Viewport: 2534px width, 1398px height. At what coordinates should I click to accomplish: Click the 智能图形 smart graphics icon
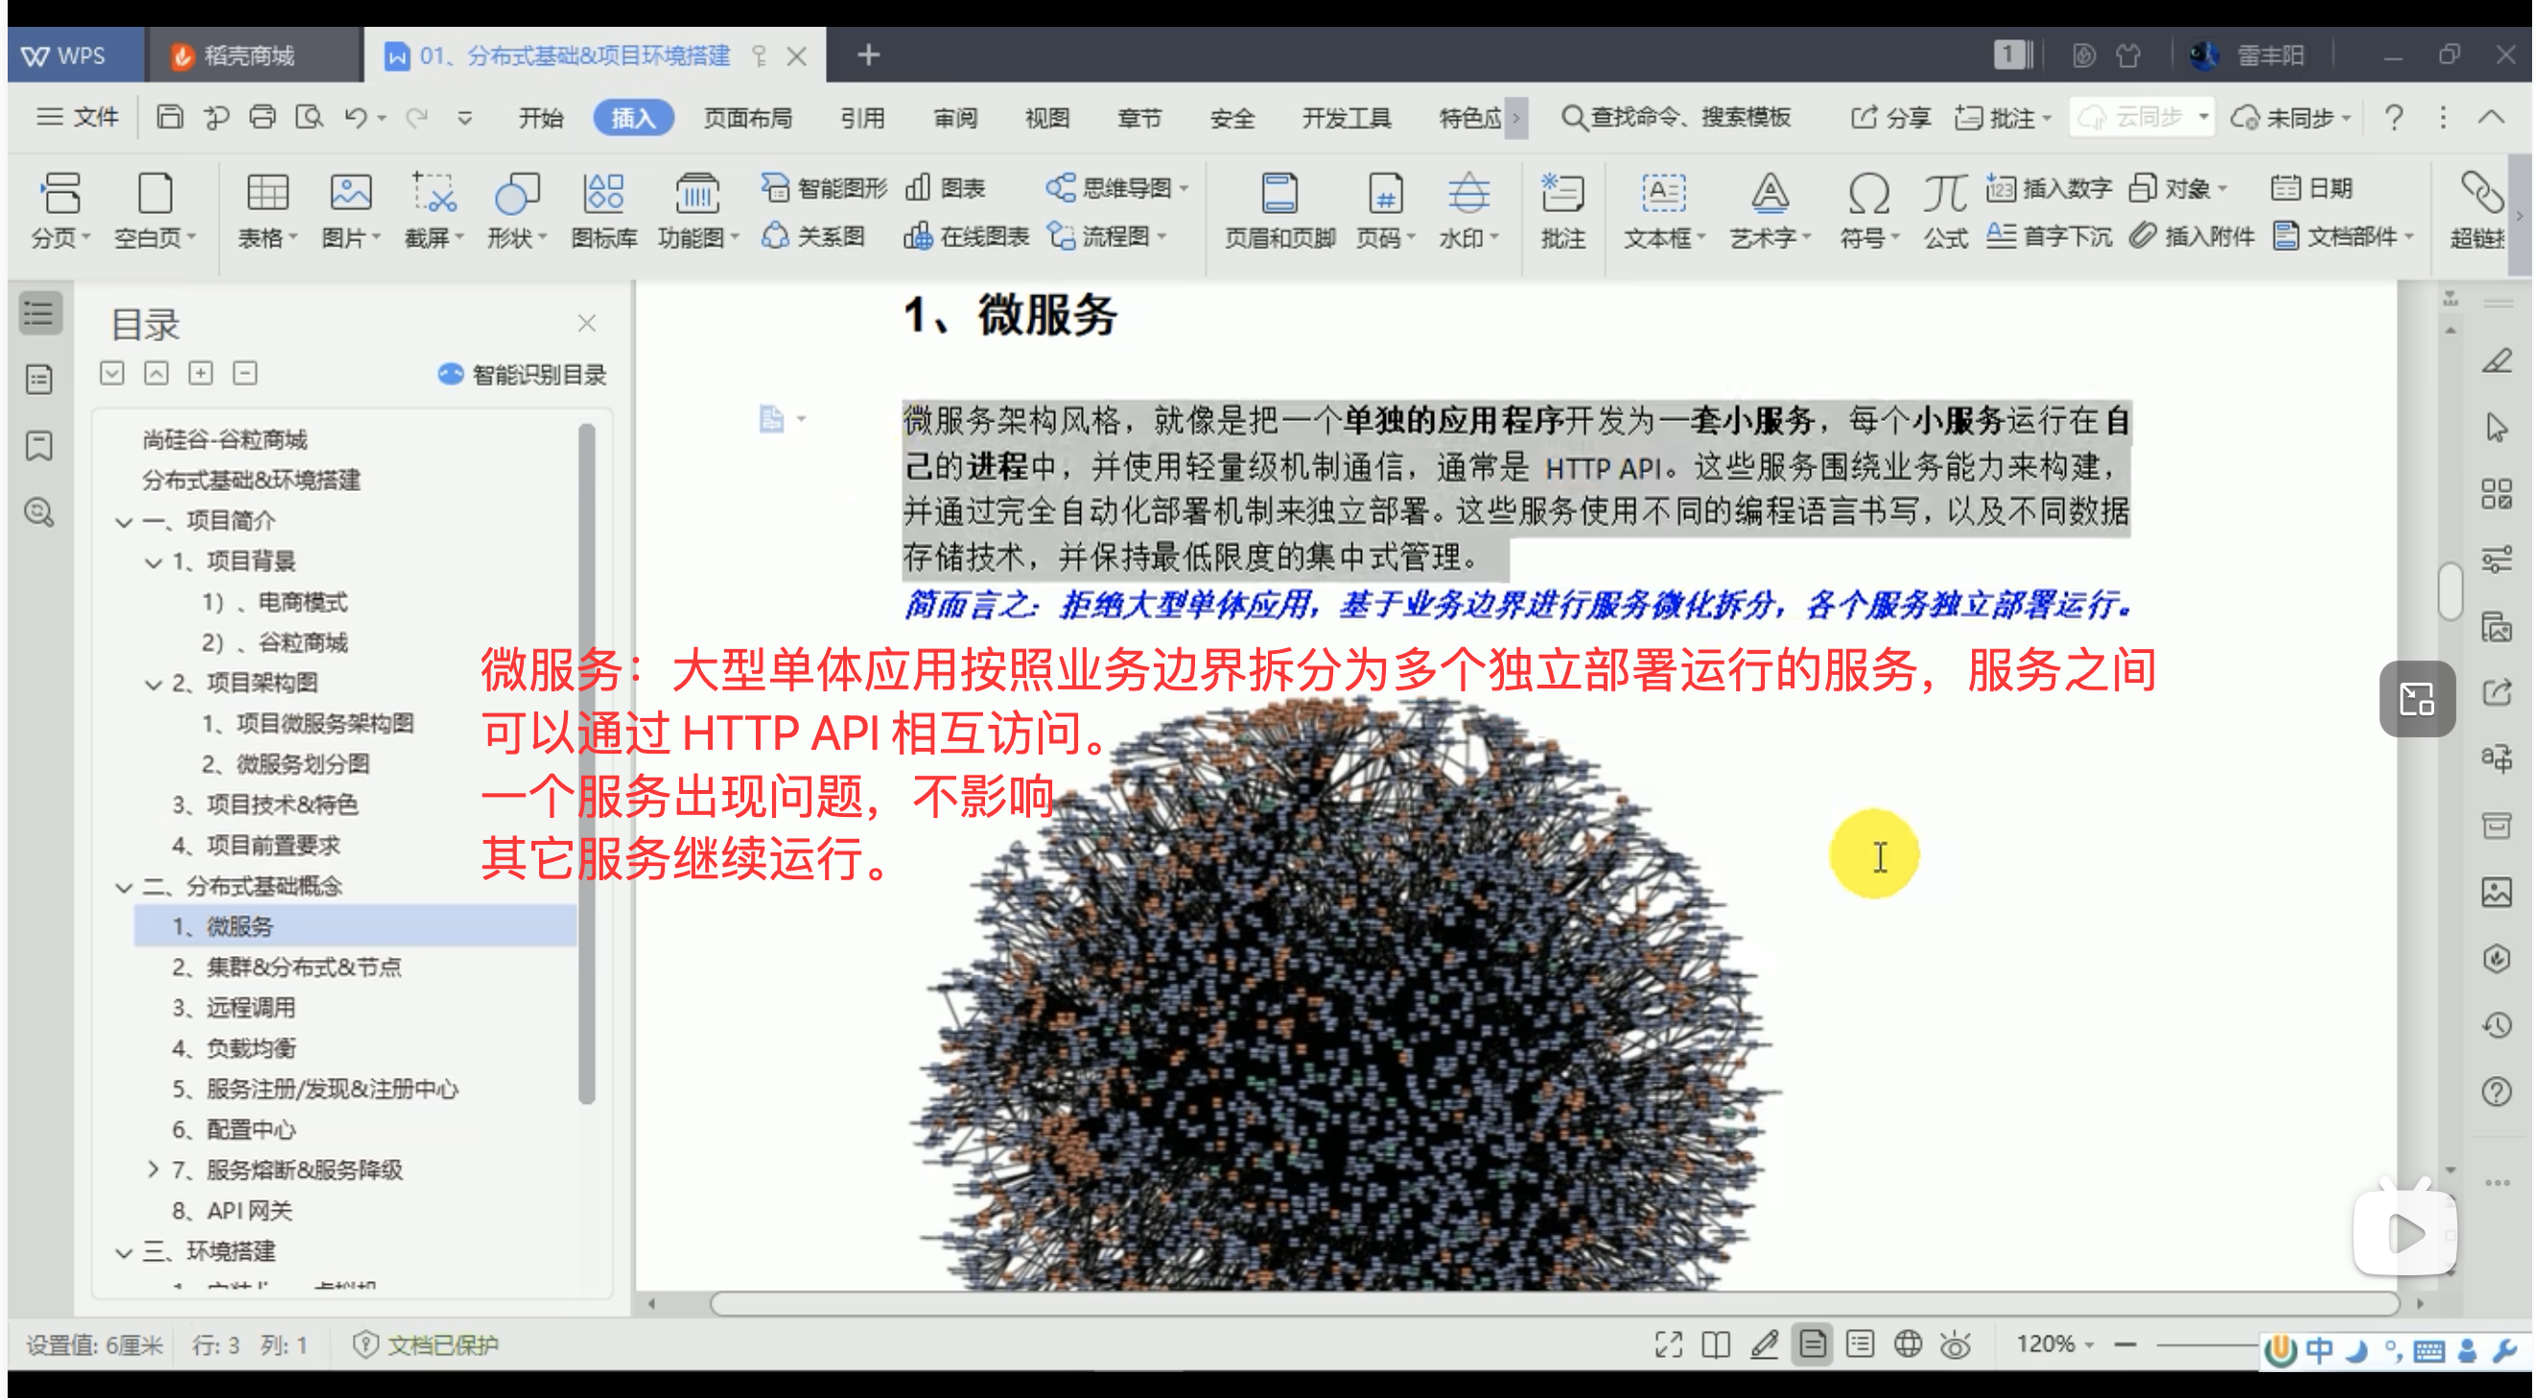coord(775,188)
